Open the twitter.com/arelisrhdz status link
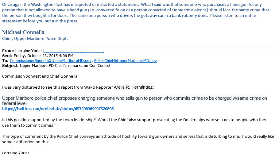Screen dimensions: 279x158 [58, 109]
